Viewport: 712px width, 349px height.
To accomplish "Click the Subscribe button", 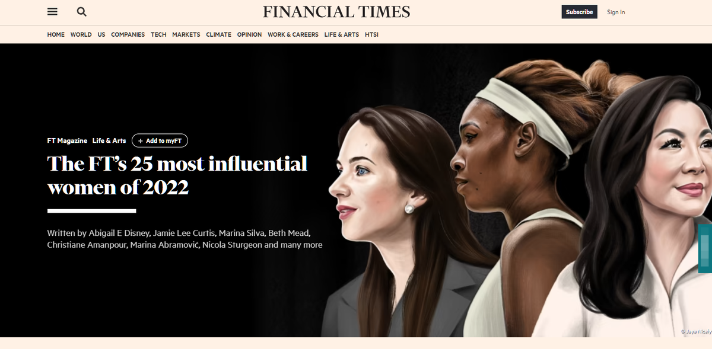I will (579, 12).
